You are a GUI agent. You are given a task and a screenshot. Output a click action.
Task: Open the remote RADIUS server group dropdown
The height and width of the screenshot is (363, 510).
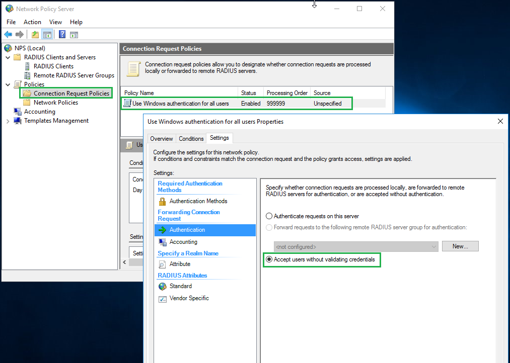pyautogui.click(x=434, y=247)
